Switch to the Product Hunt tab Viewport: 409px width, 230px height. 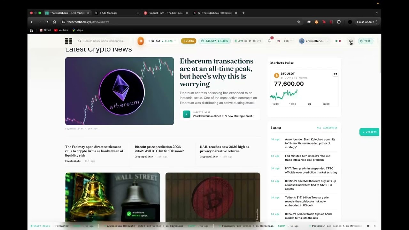click(x=165, y=13)
